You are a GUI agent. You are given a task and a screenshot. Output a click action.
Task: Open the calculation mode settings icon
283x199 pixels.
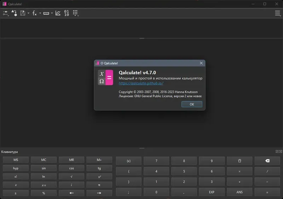6,13
